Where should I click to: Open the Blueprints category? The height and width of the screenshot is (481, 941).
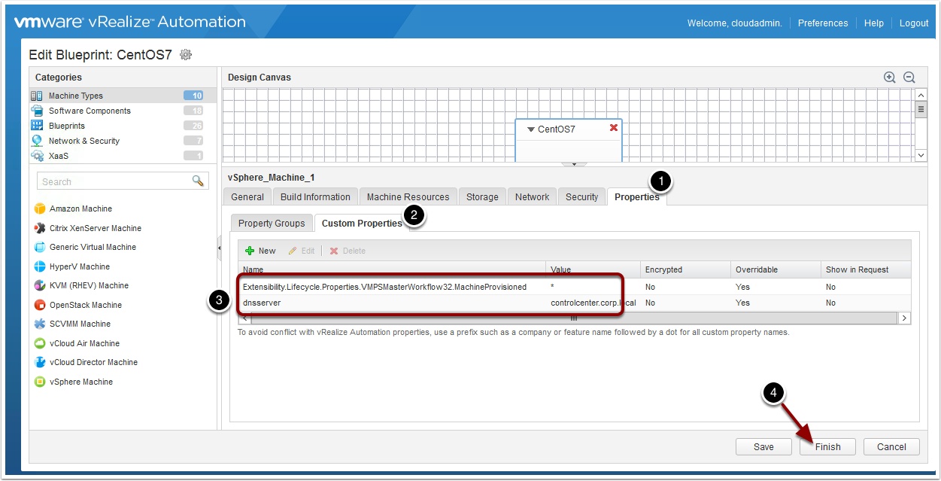pos(123,126)
